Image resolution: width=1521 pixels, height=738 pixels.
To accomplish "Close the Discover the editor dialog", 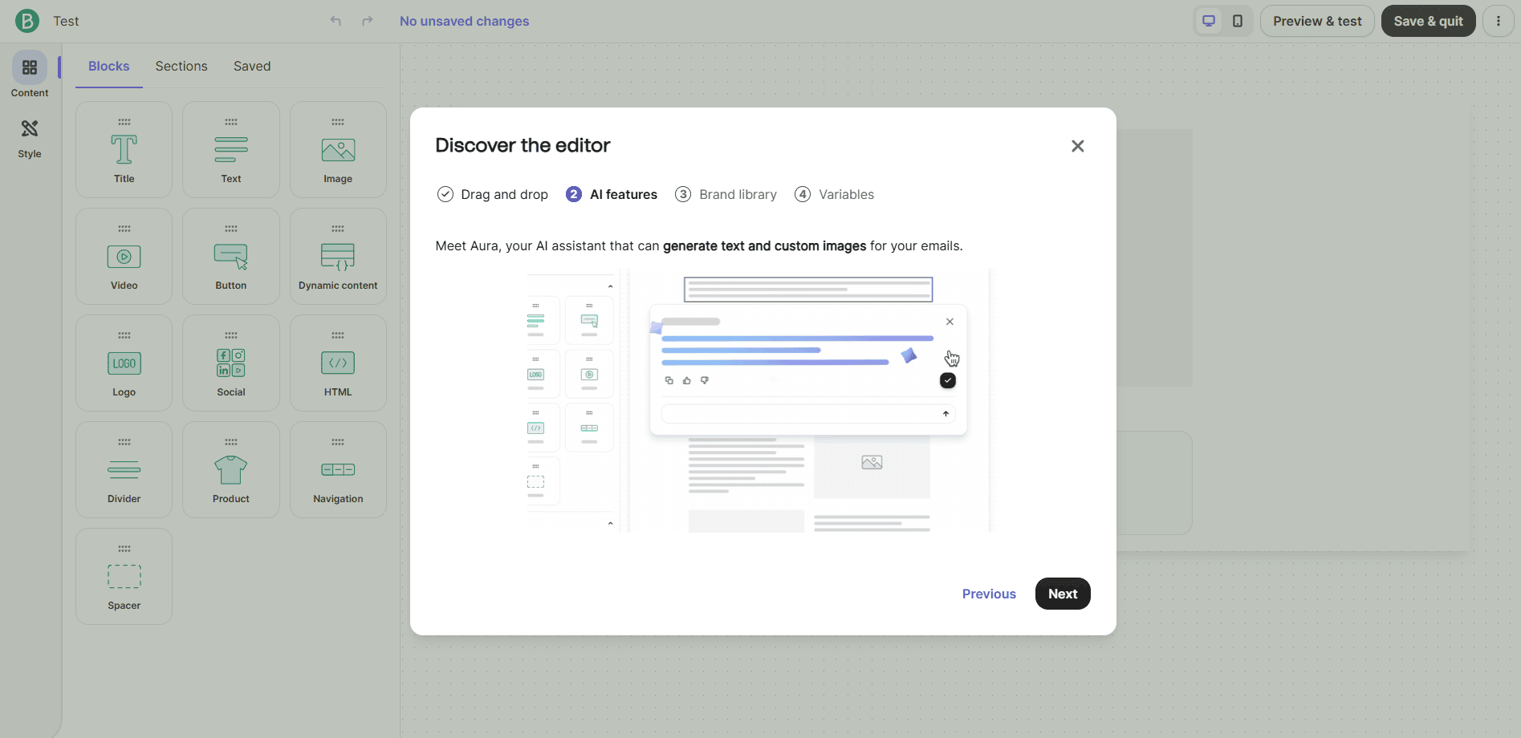I will (x=1078, y=146).
